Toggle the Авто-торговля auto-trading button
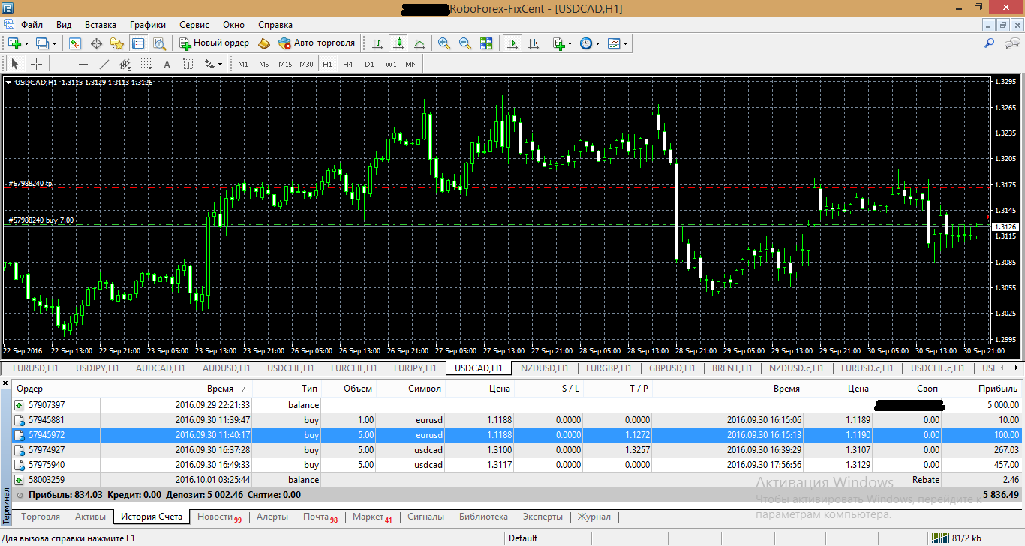This screenshot has width=1025, height=546. point(316,43)
